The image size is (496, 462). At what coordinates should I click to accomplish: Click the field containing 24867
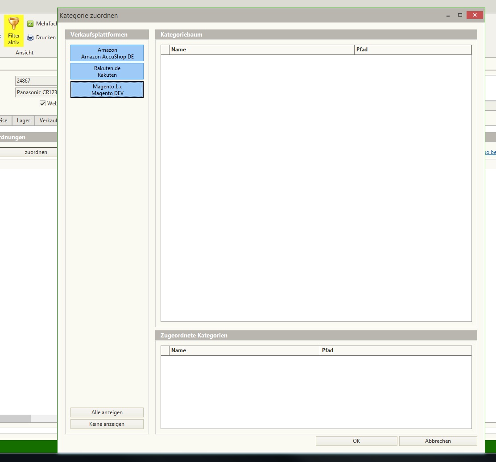pos(36,81)
